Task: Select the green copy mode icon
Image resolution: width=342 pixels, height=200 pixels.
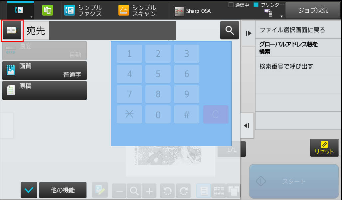Action: point(48,10)
